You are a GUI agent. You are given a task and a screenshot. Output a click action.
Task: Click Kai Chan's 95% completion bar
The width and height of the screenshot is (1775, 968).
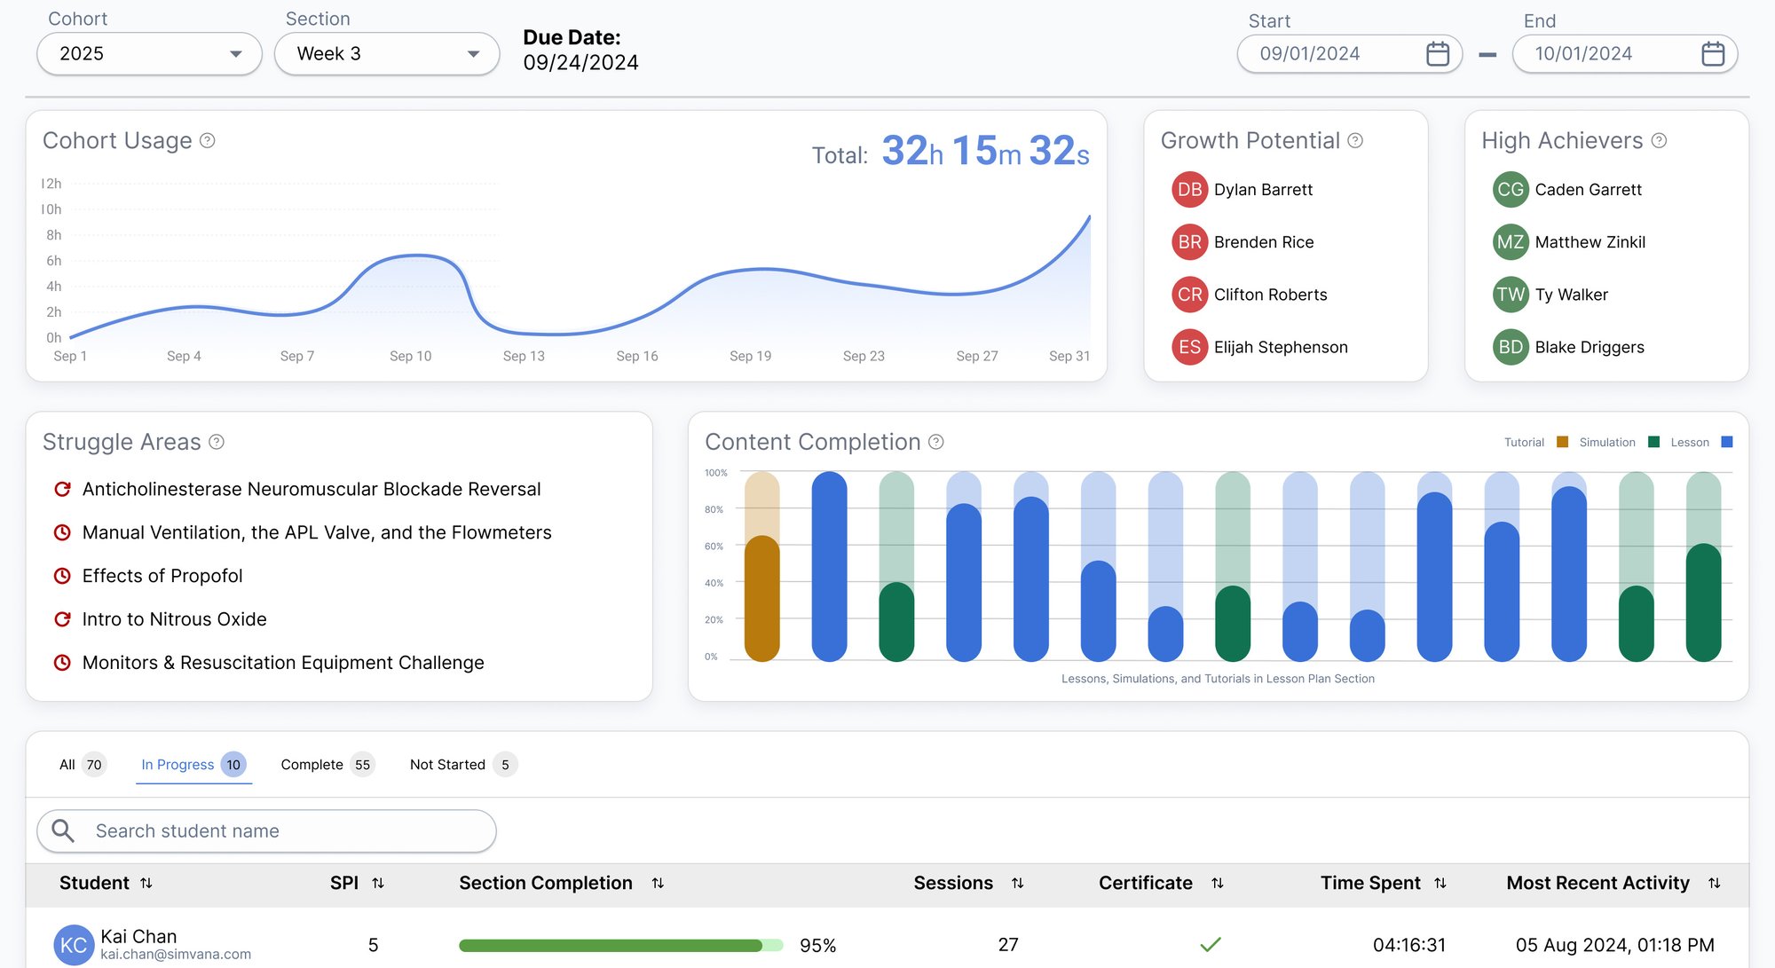tap(621, 945)
